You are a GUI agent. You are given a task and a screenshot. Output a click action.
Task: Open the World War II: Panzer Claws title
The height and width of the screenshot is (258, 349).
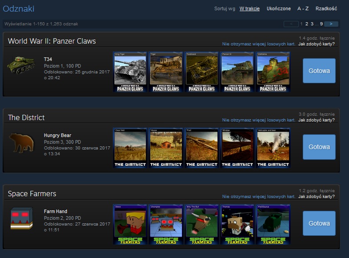tap(52, 41)
